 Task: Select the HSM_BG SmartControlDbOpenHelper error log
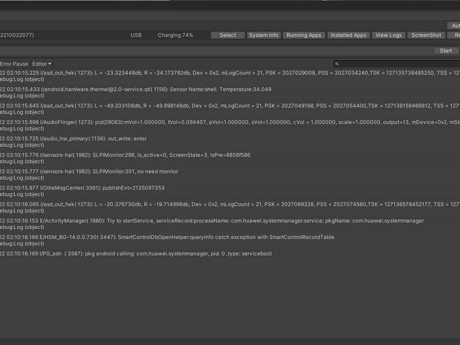click(230, 240)
